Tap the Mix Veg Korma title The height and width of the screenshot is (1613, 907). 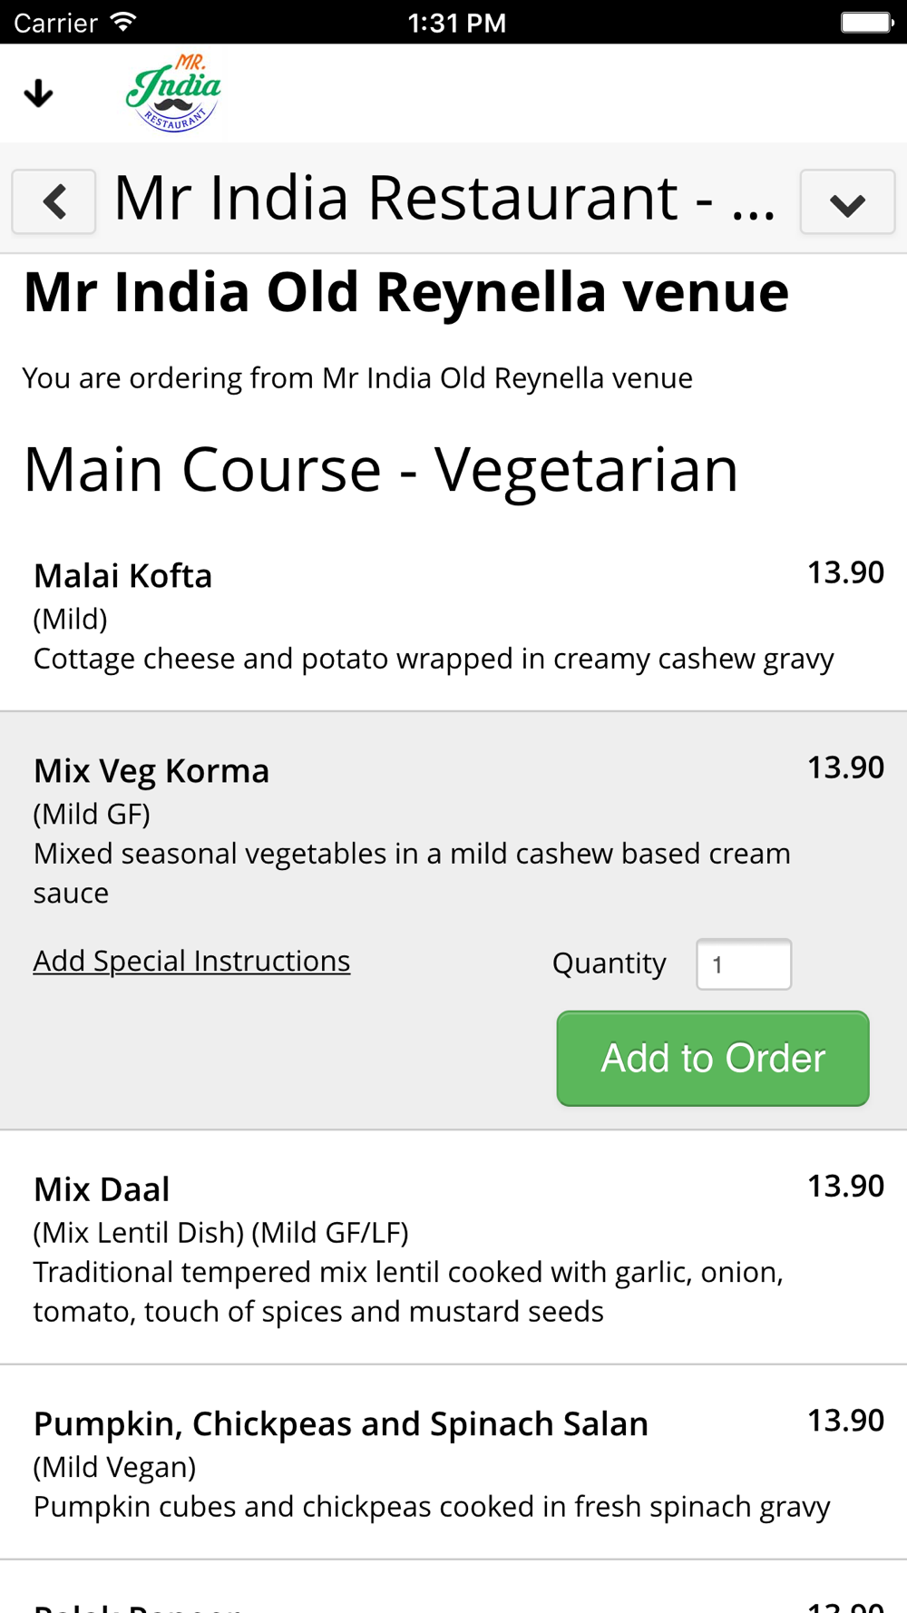pyautogui.click(x=151, y=771)
